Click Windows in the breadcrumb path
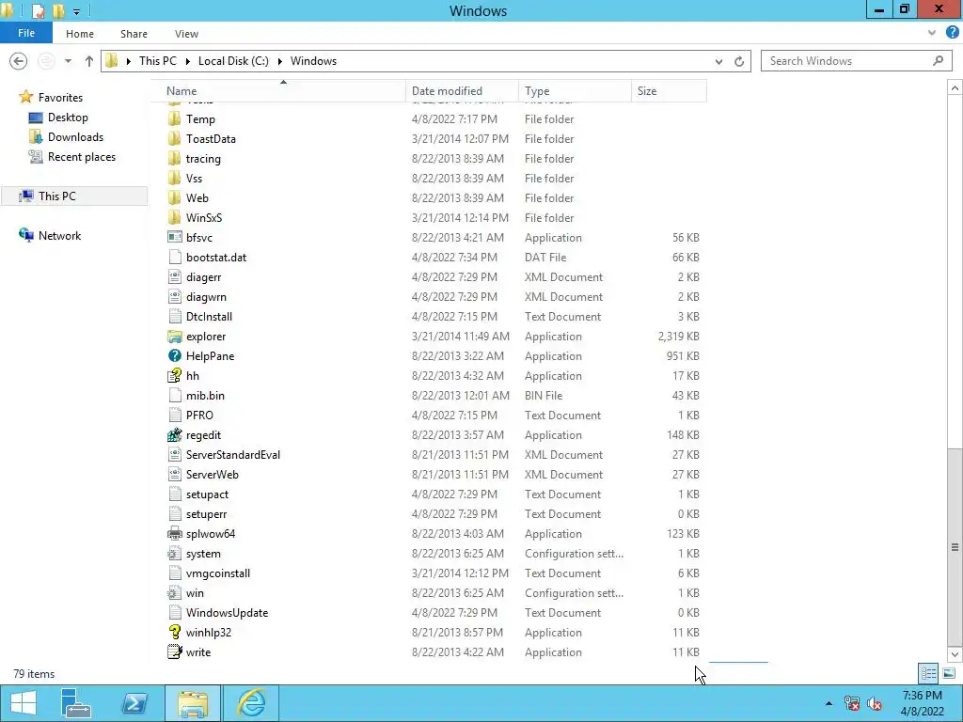 (313, 61)
